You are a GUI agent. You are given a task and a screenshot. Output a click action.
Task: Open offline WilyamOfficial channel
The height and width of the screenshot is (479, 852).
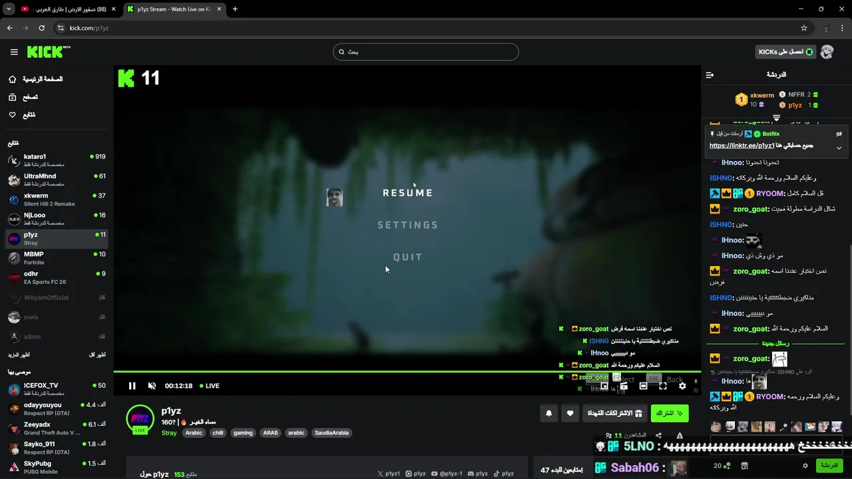57,297
